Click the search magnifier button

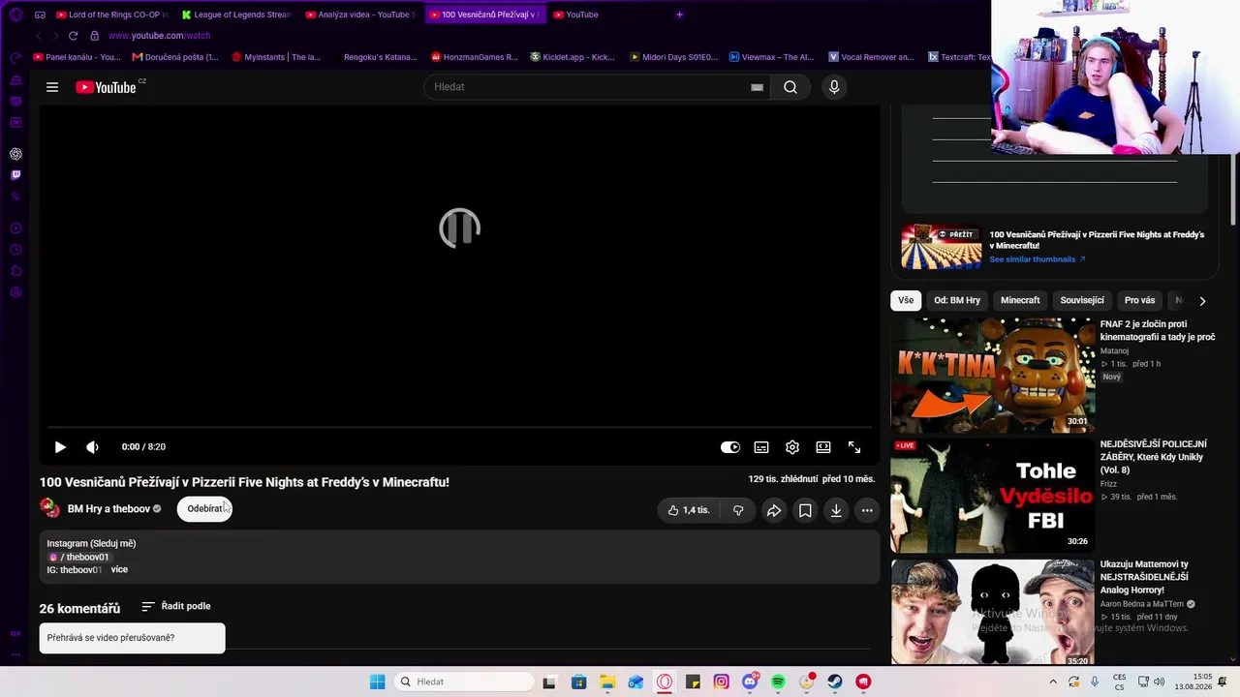(790, 87)
